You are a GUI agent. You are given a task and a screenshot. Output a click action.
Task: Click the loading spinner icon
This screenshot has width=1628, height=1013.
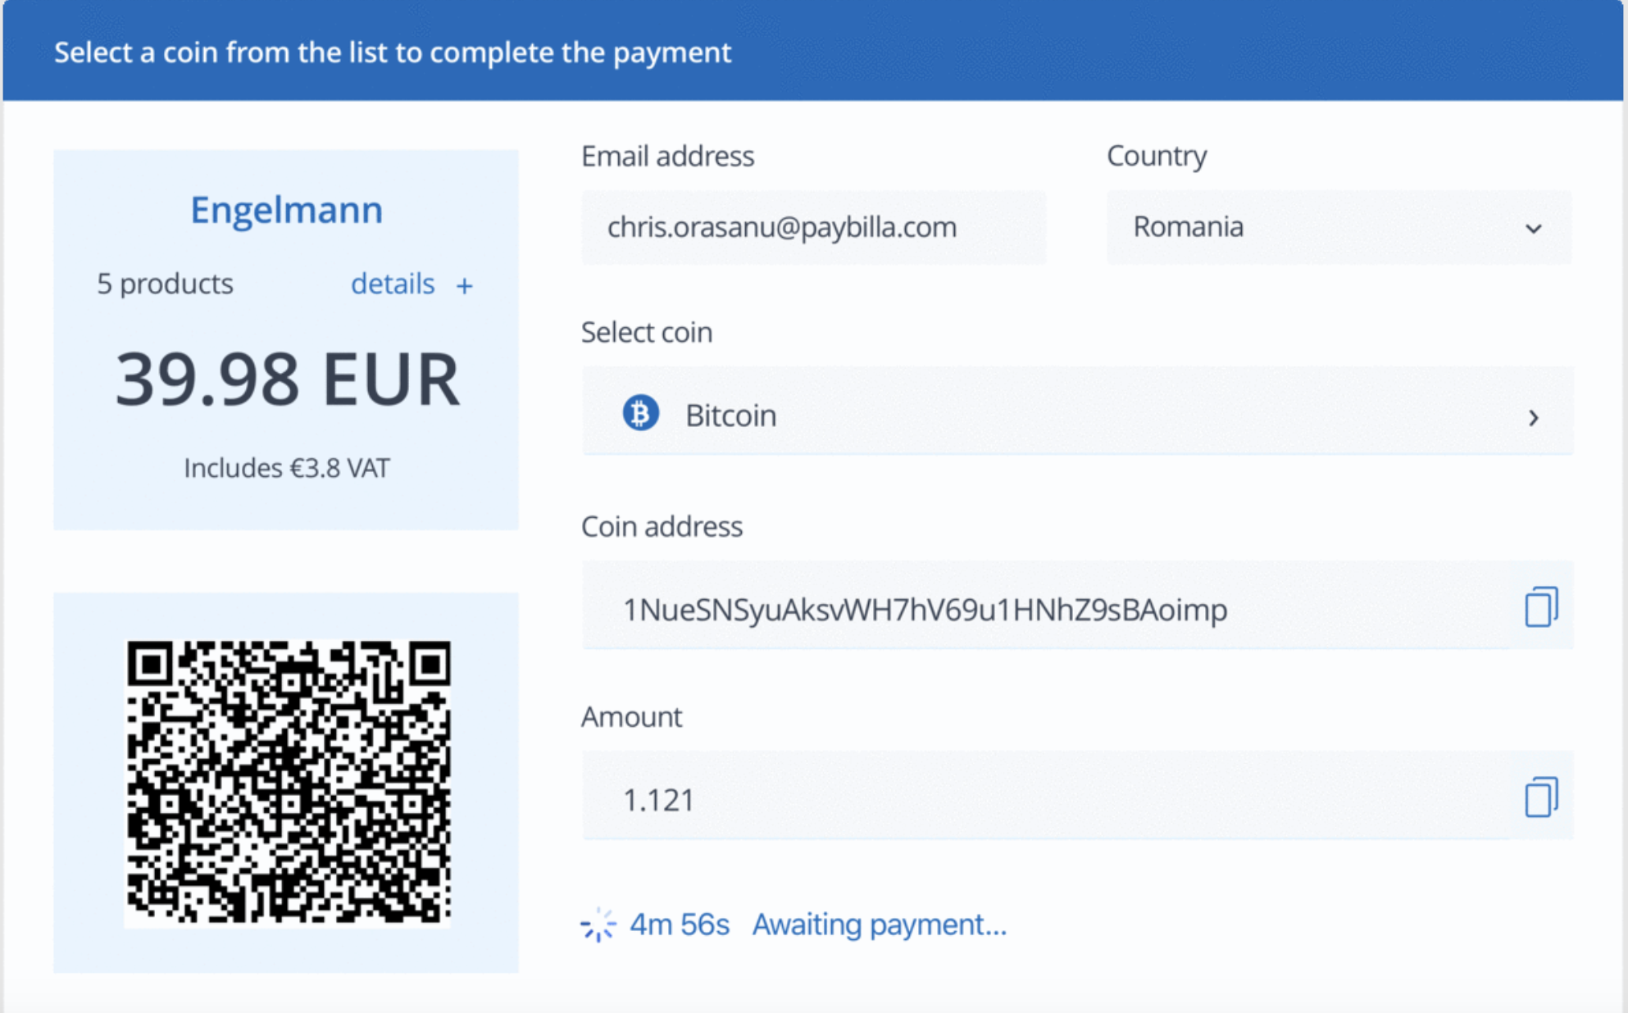tap(598, 925)
